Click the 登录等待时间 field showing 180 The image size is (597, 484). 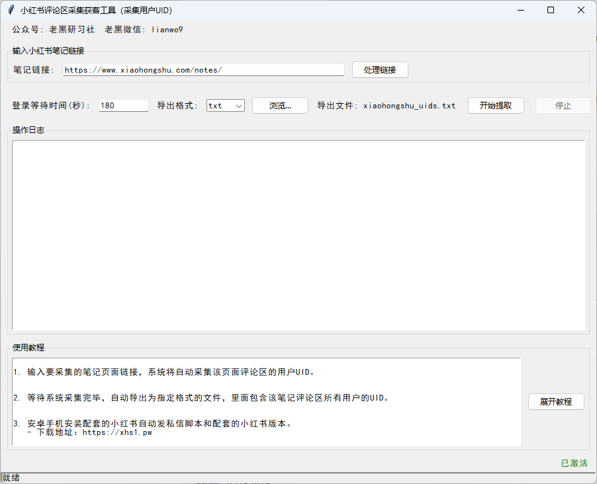pyautogui.click(x=122, y=105)
